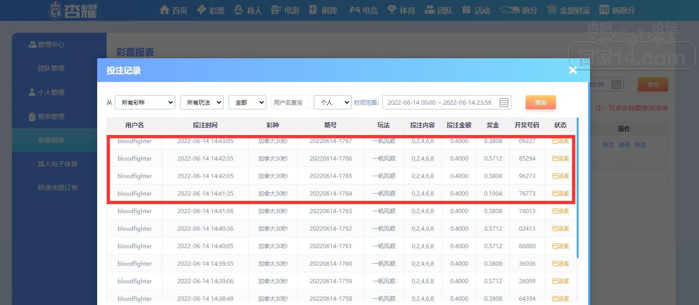The width and height of the screenshot is (699, 305).
Task: Click draw number 76013
Action: tap(527, 211)
